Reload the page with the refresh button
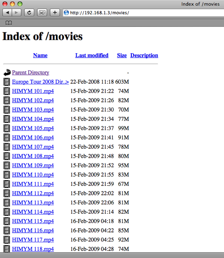 pos(29,13)
